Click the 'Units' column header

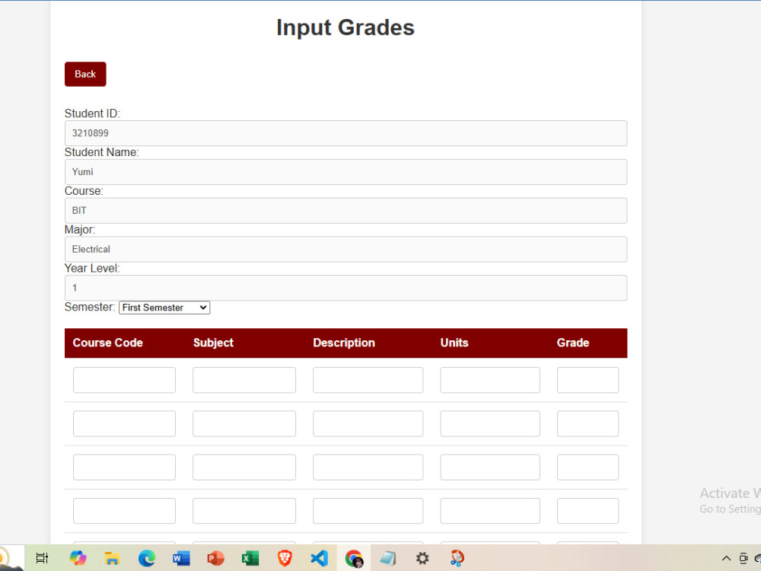click(x=454, y=343)
